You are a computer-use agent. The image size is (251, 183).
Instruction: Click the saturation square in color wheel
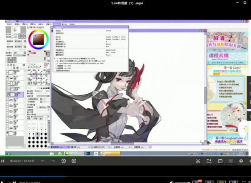point(38,39)
